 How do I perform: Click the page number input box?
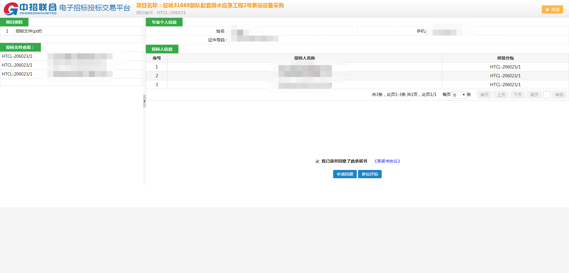(x=547, y=95)
